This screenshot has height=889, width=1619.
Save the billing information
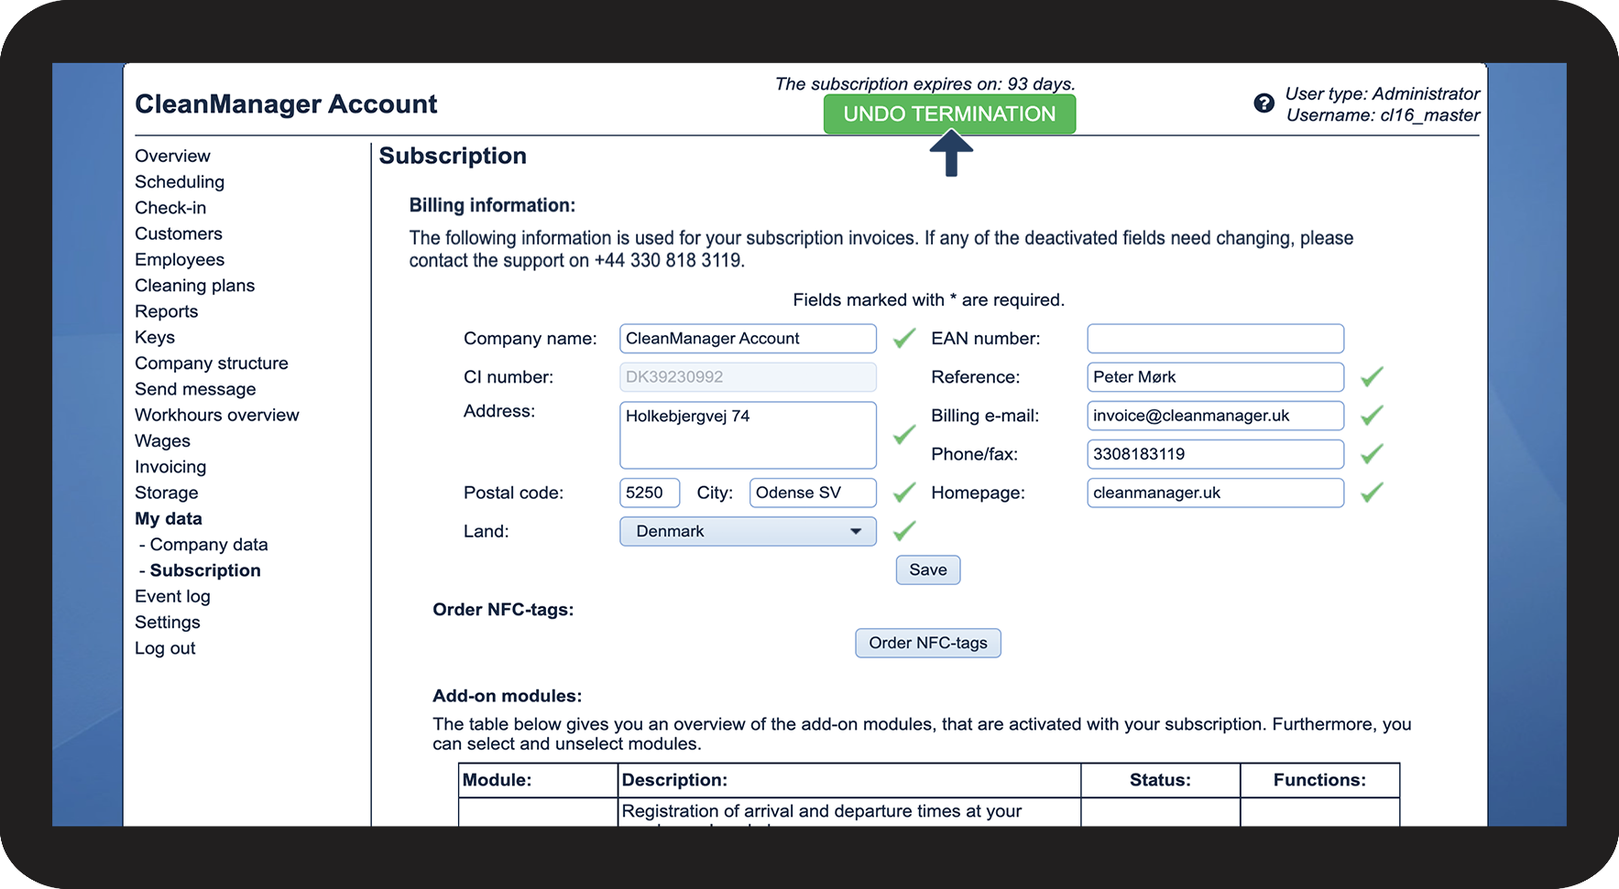[x=928, y=569]
